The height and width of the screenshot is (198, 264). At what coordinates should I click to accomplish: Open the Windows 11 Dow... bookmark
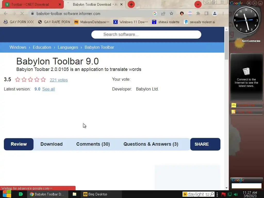coord(131,22)
